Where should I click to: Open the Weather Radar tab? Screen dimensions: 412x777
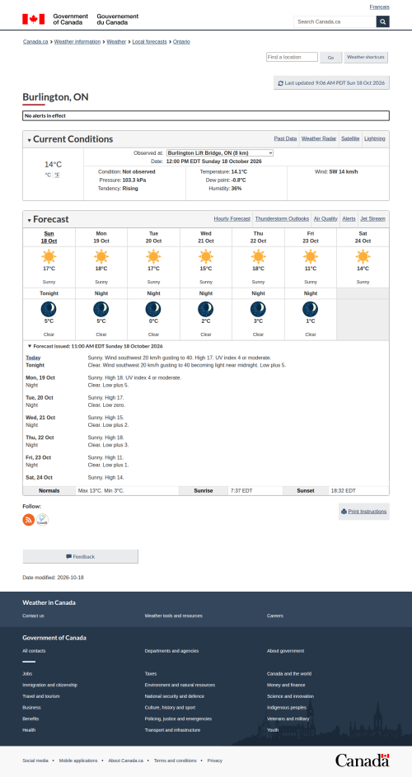click(x=319, y=138)
